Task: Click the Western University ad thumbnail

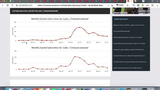Action: tap(131, 11)
